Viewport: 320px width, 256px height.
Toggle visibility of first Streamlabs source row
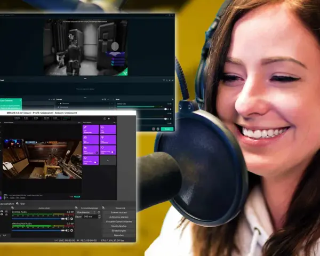point(111,103)
